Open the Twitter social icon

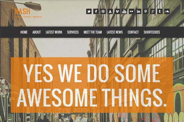pyautogui.click(x=89, y=11)
